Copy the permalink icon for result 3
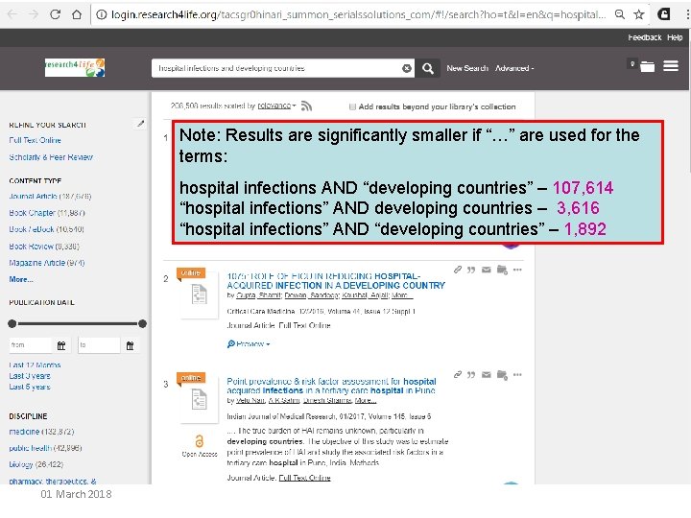Screen dimensions: 691x518 click(x=458, y=375)
